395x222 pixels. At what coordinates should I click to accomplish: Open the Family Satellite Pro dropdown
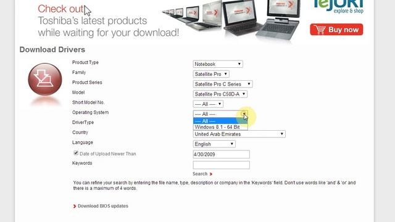(x=211, y=74)
